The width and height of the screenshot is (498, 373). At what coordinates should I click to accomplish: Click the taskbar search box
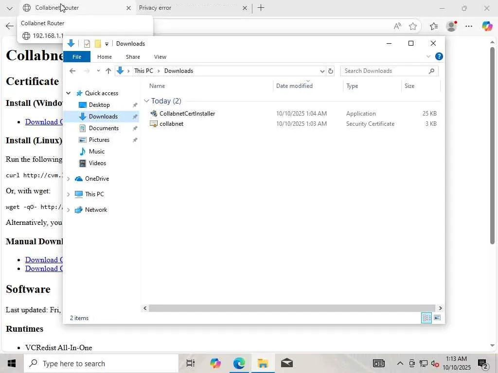coord(101,363)
